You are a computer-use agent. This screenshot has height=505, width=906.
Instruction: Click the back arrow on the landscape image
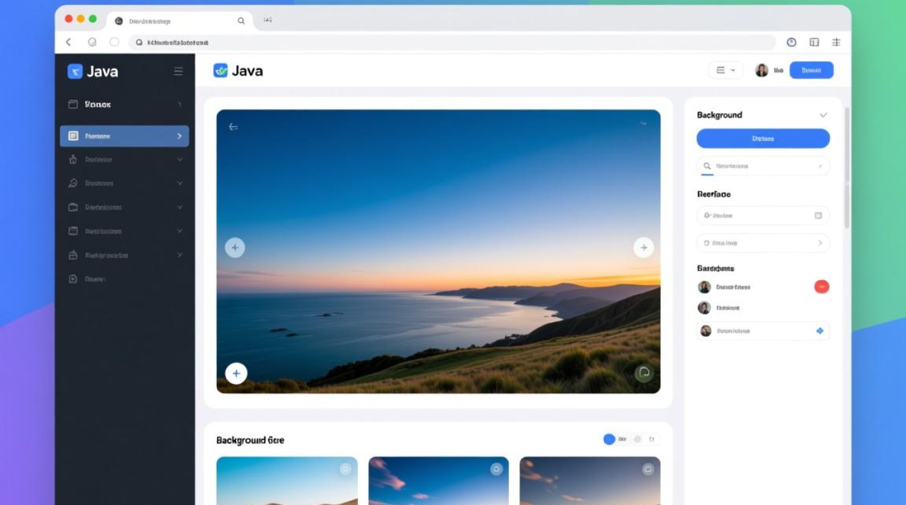(x=233, y=127)
